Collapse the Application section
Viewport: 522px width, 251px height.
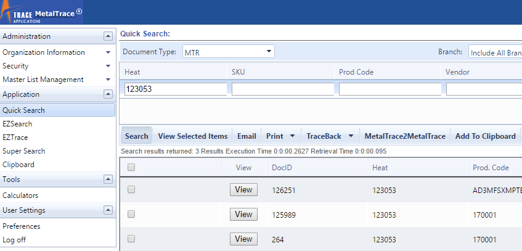108,94
